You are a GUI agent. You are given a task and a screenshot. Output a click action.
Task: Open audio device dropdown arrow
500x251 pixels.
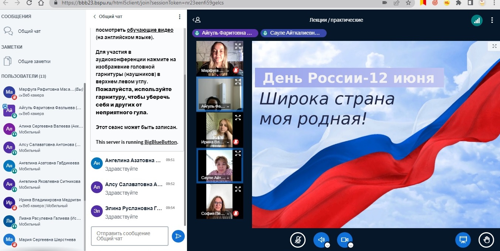(327, 245)
